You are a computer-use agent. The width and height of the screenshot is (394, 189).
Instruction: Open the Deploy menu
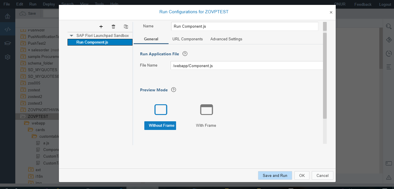coord(49,4)
